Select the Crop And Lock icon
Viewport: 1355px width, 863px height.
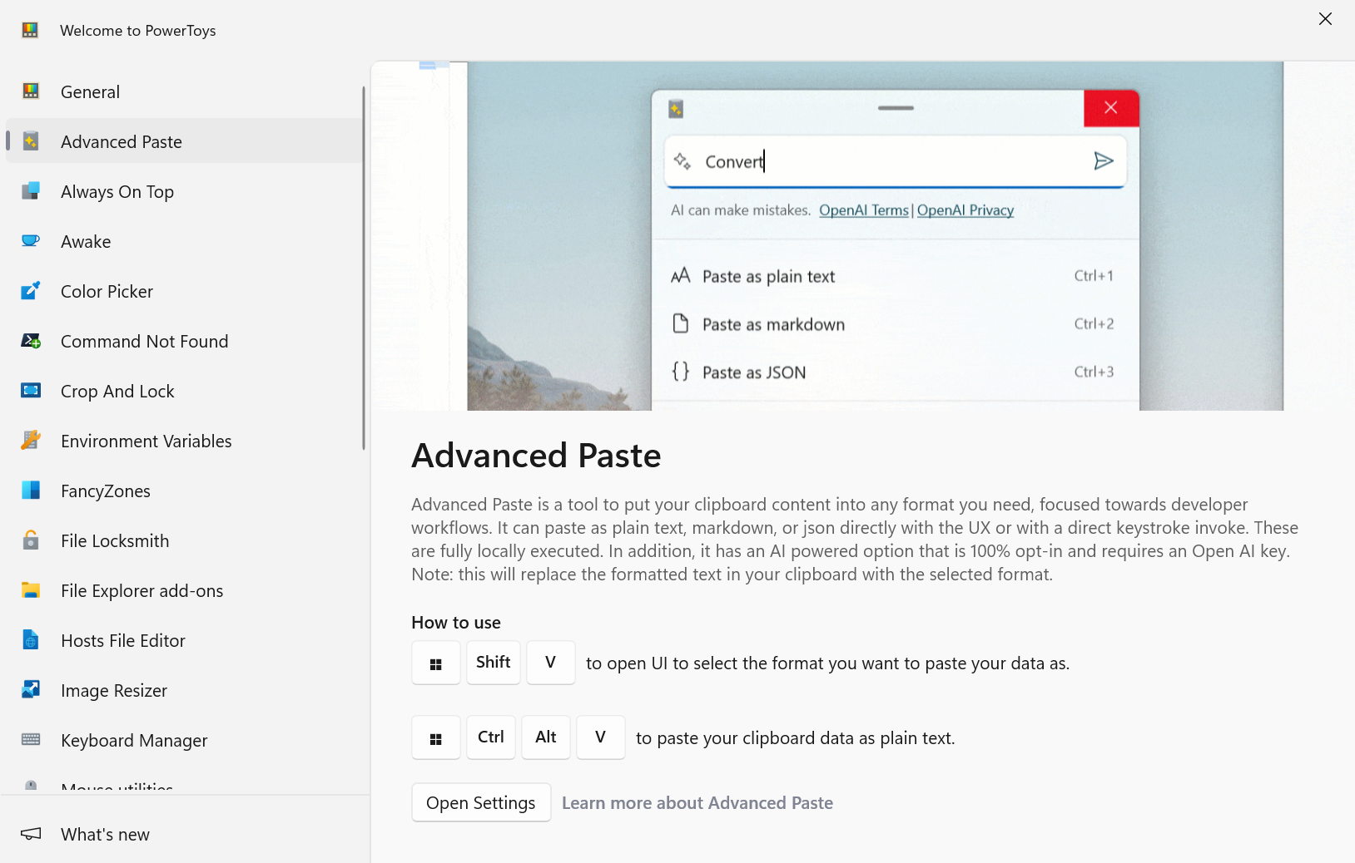[30, 391]
